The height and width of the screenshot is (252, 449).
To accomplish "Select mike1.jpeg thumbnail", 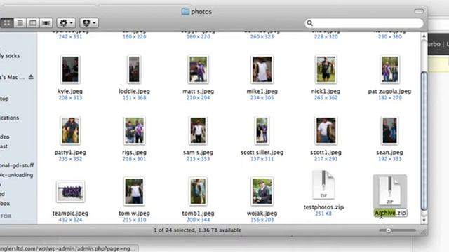I will point(262,69).
